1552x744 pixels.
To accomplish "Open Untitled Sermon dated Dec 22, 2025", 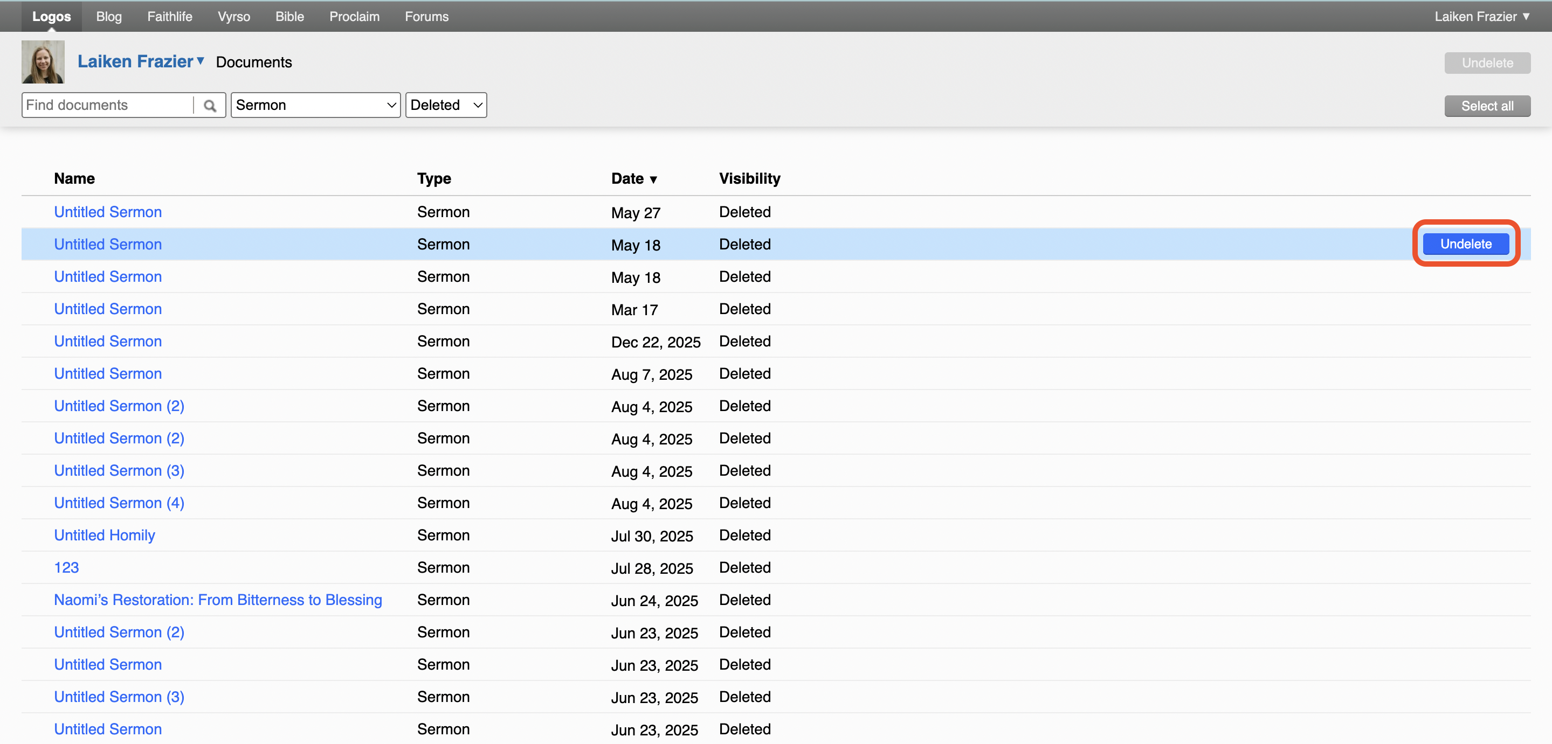I will click(x=108, y=342).
